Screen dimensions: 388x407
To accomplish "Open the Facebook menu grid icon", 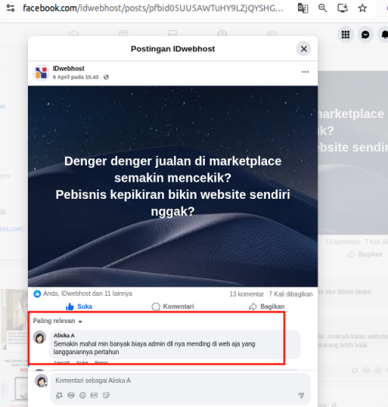I will [345, 34].
